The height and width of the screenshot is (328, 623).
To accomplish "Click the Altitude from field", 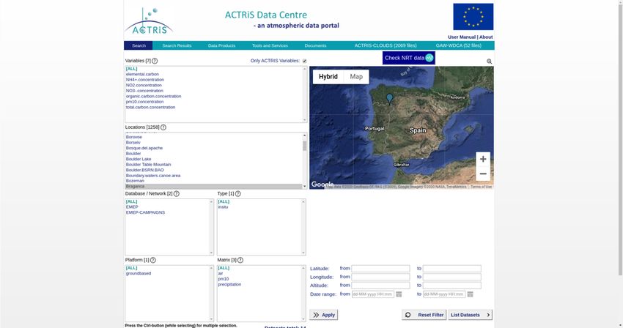I will pyautogui.click(x=380, y=286).
